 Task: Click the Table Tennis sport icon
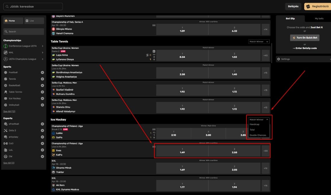click(x=6, y=92)
